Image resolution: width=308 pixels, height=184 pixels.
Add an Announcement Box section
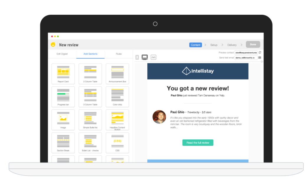tap(117, 74)
